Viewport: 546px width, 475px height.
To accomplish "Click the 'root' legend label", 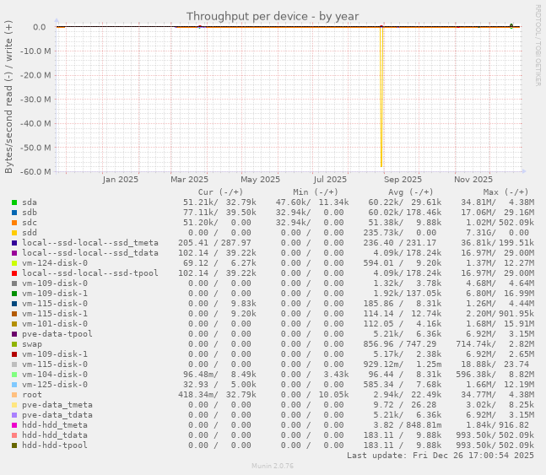I will point(32,395).
